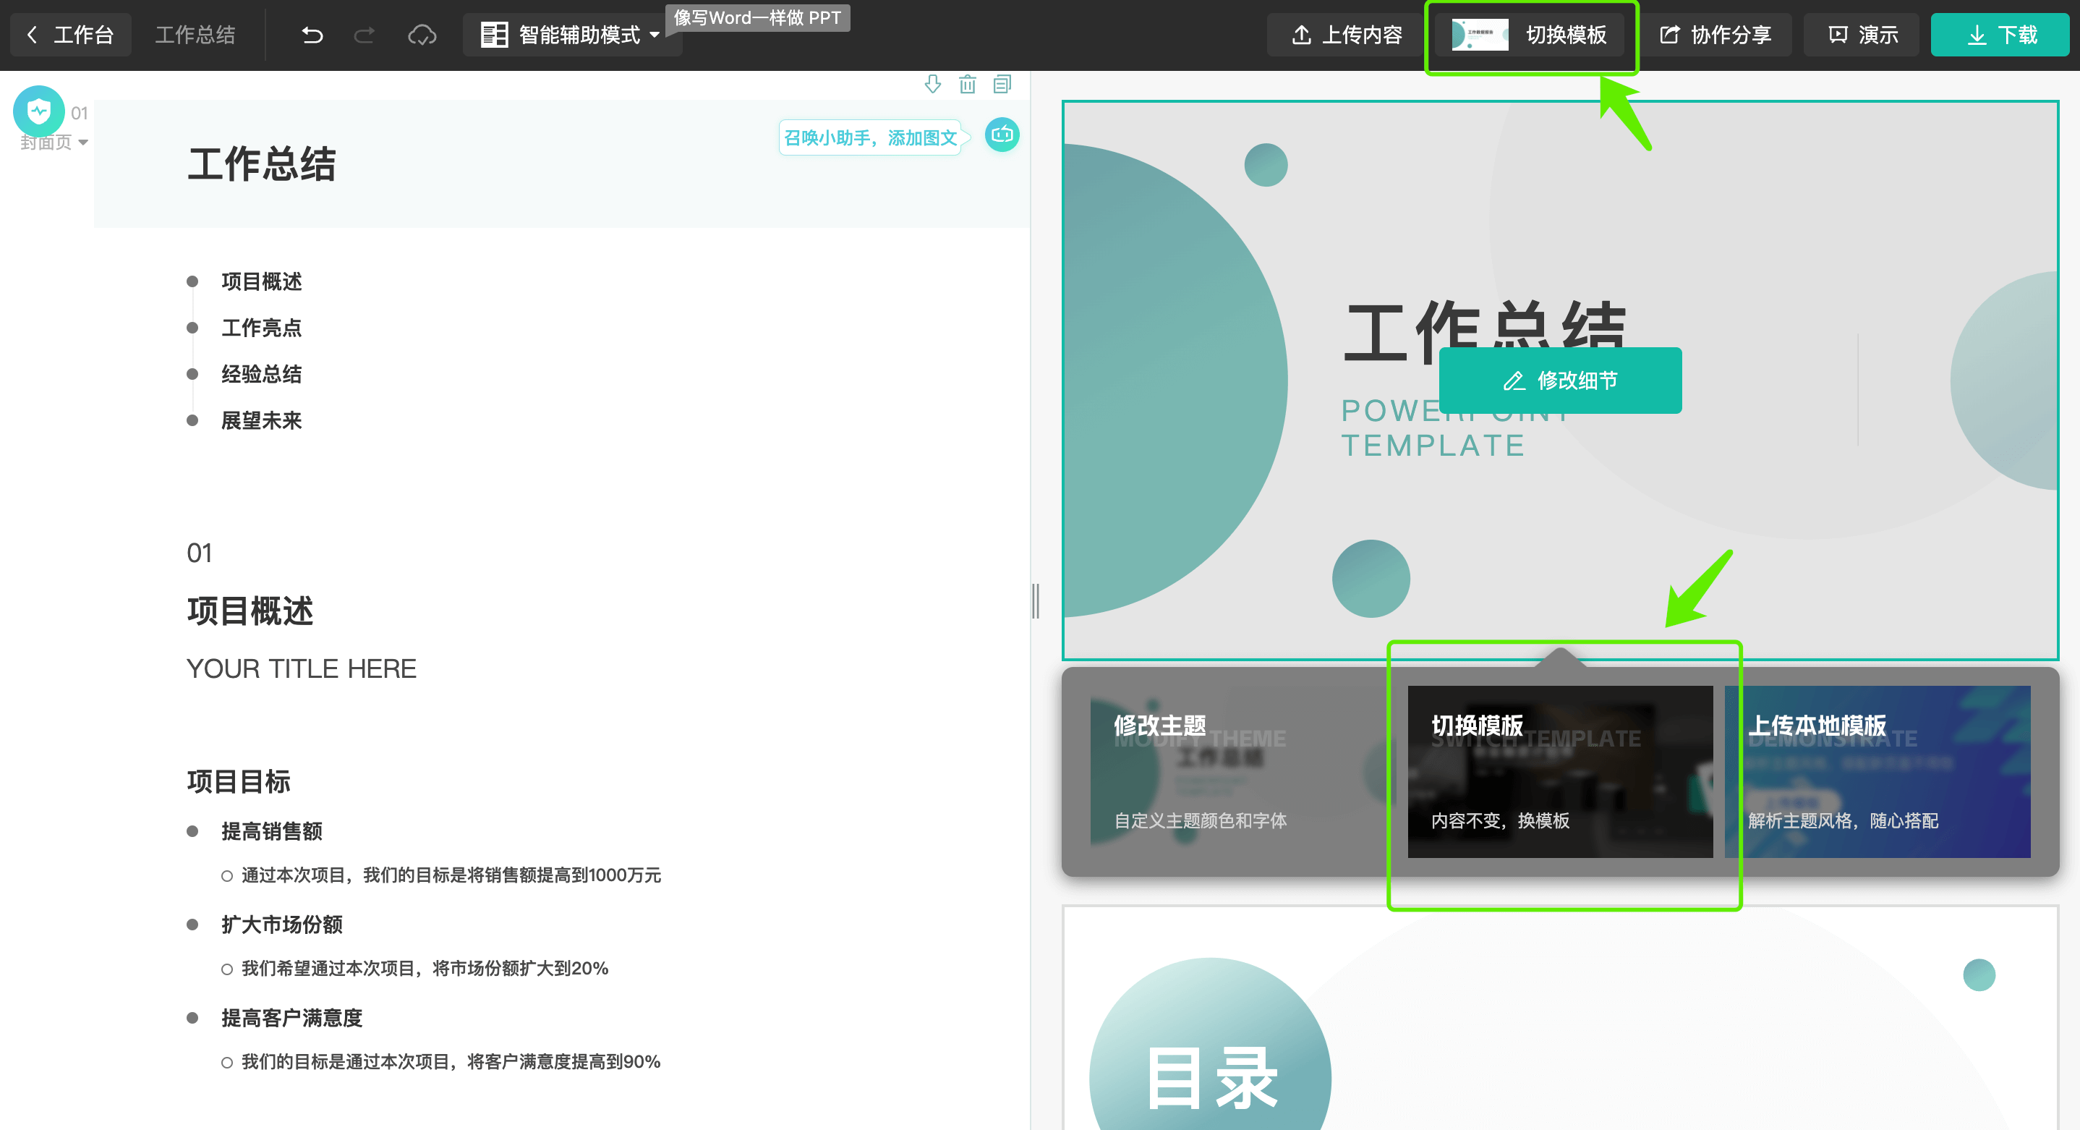Delete the slide with the trash icon
This screenshot has width=2080, height=1130.
(968, 84)
